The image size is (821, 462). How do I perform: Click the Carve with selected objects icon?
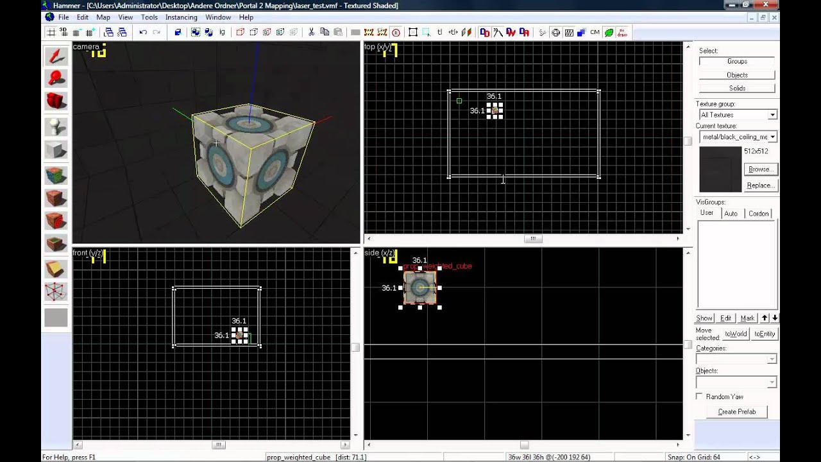[x=178, y=32]
